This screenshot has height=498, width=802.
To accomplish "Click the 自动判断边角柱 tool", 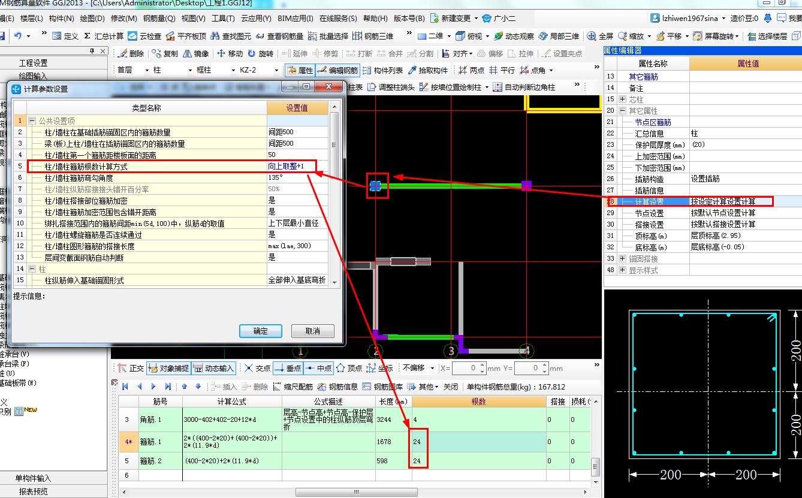I will point(524,87).
